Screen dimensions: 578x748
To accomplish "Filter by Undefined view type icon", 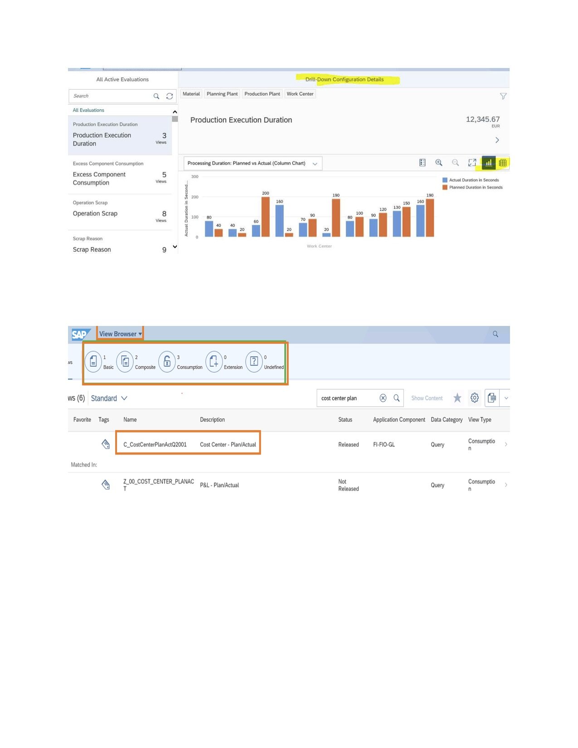I will tap(254, 362).
